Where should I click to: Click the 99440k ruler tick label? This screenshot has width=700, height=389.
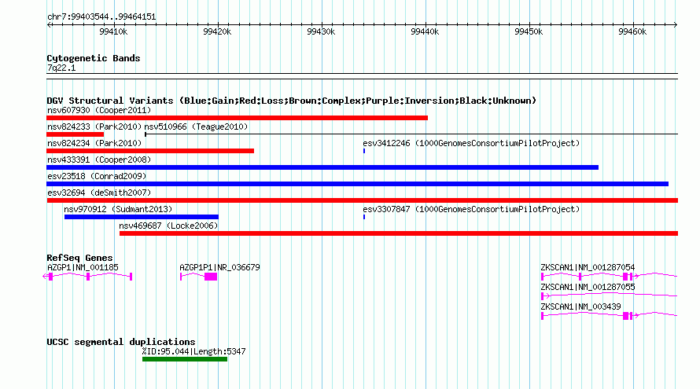click(425, 31)
